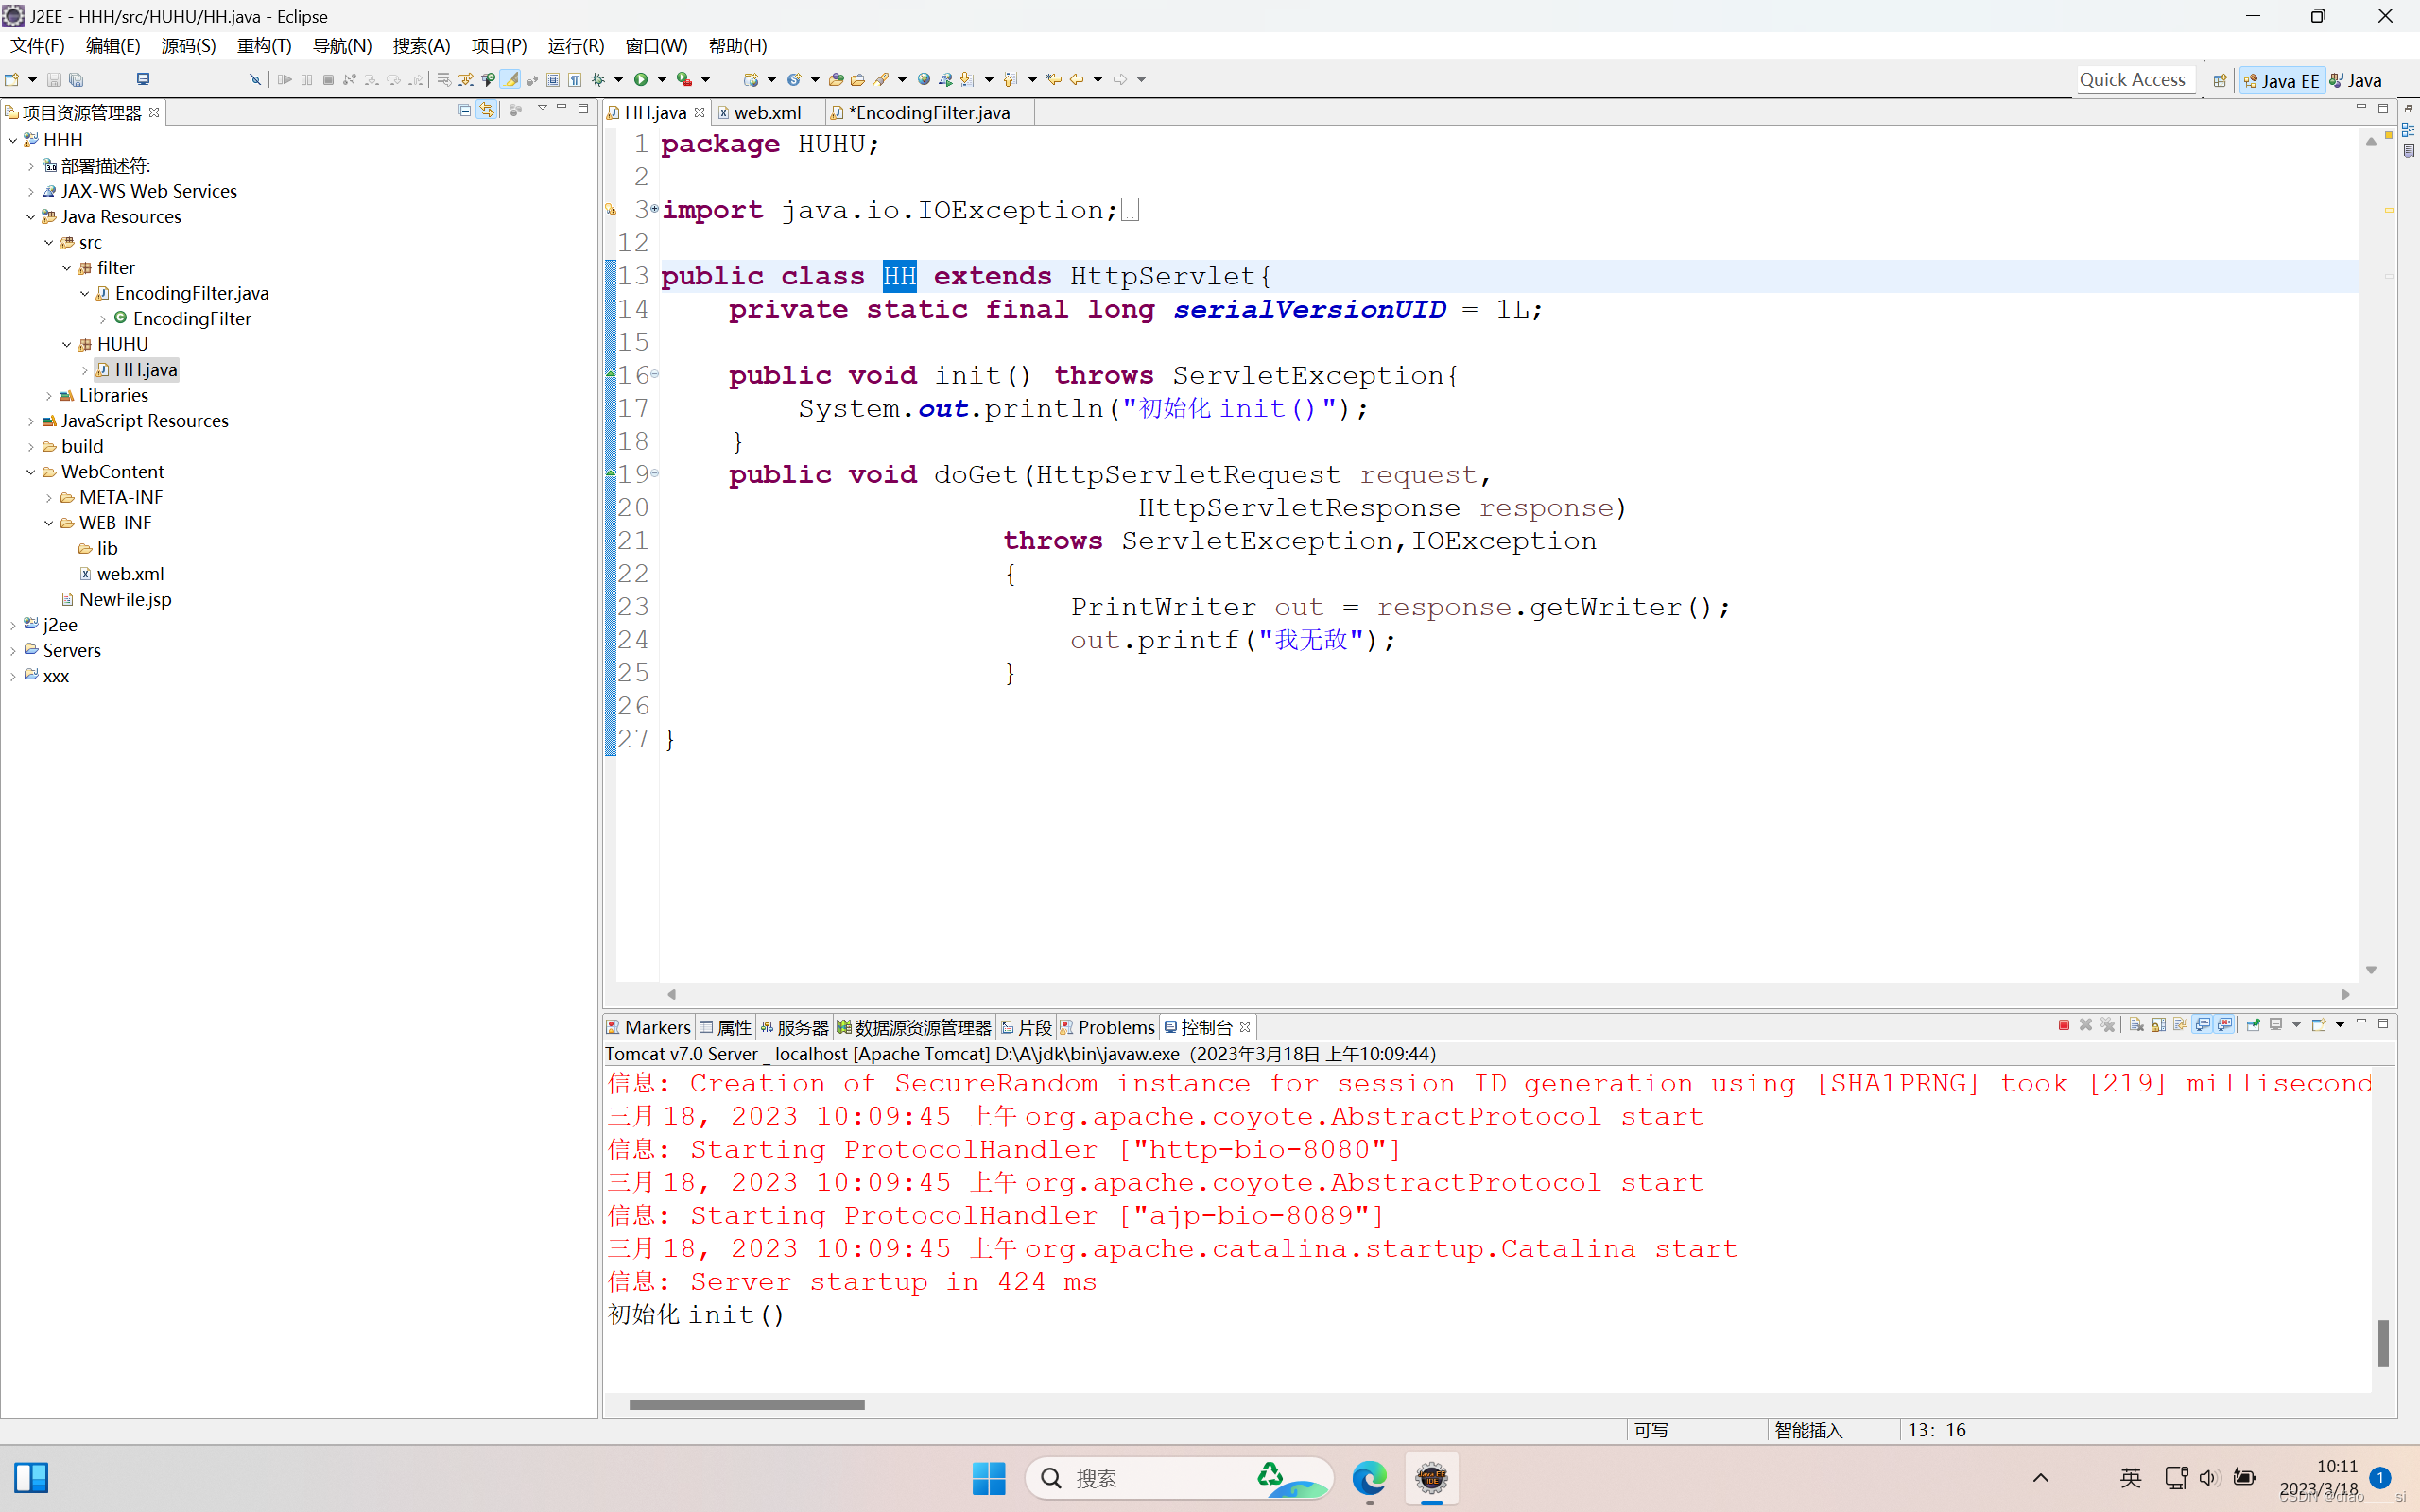Open dropdown arrow next to Run button
The image size is (2420, 1512).
(662, 79)
